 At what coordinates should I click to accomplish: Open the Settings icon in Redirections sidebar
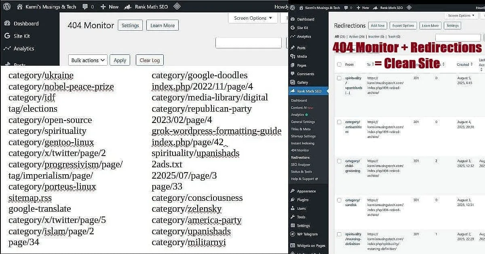pyautogui.click(x=293, y=226)
